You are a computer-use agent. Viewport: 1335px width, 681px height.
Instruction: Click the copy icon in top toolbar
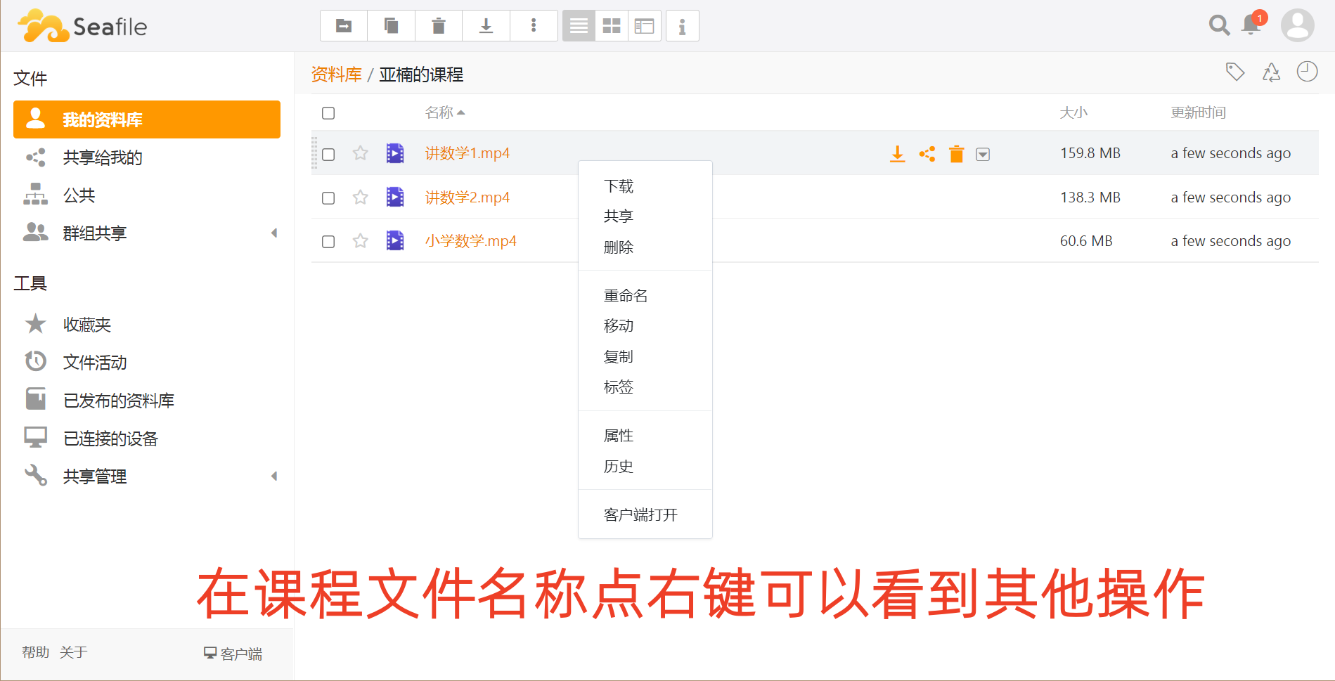391,26
